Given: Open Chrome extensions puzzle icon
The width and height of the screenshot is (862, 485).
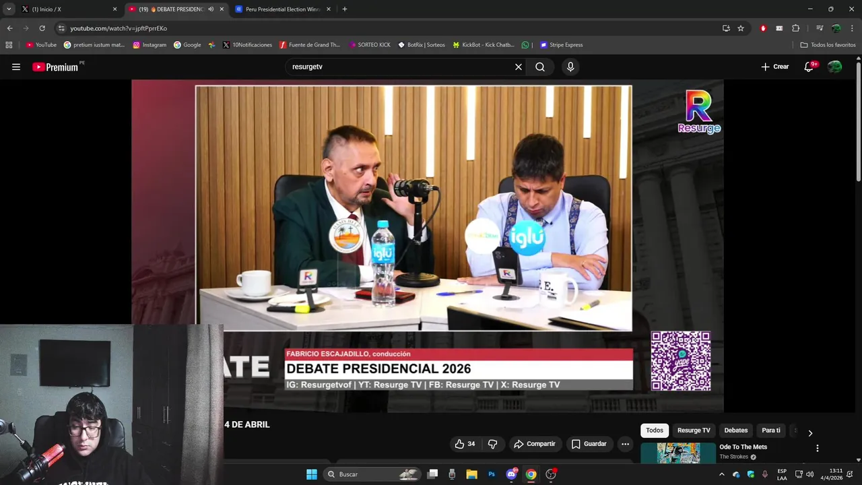Looking at the screenshot, I should coord(795,28).
